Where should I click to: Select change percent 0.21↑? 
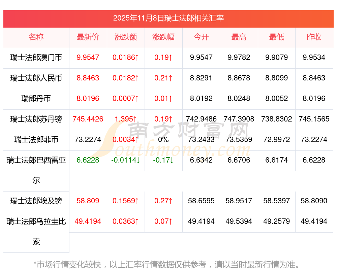pyautogui.click(x=163, y=78)
